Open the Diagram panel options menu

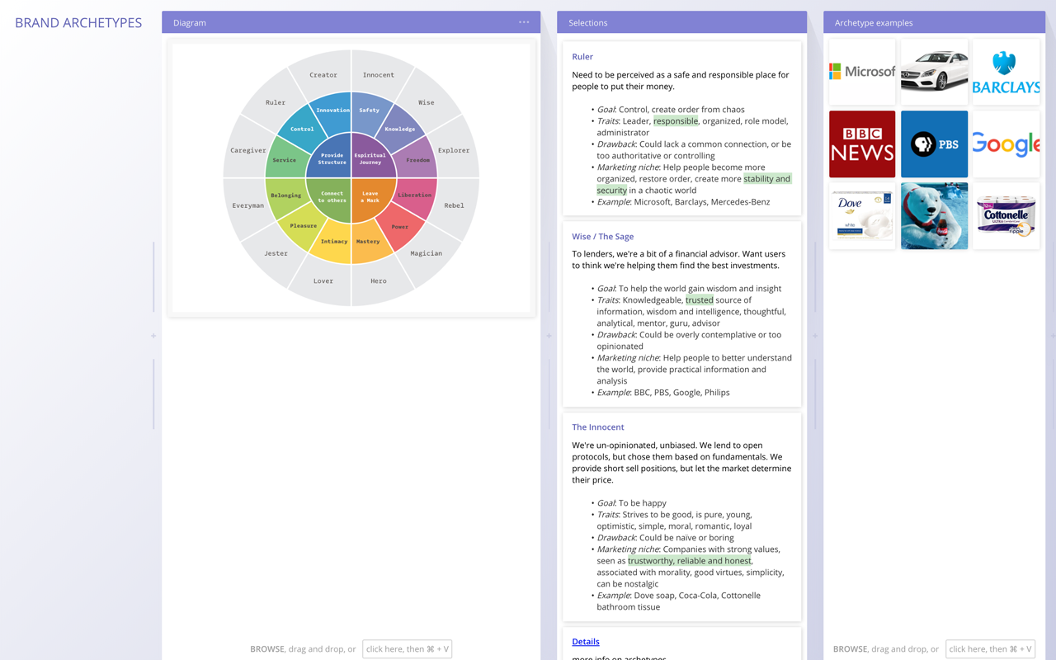click(x=524, y=22)
